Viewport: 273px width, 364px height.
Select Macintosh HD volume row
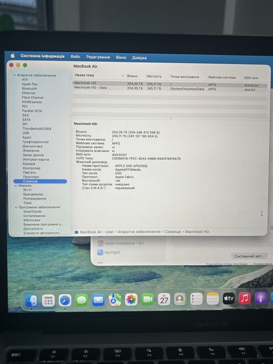pos(170,84)
